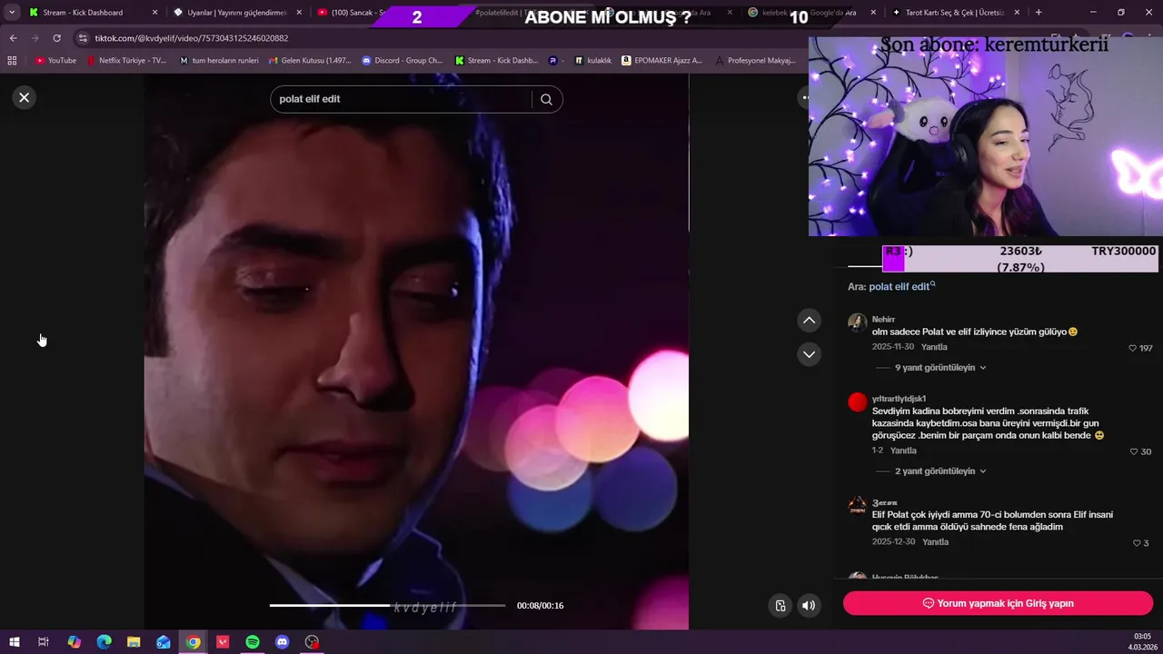
Task: Open a new browser tab with plus
Action: coord(1039,13)
